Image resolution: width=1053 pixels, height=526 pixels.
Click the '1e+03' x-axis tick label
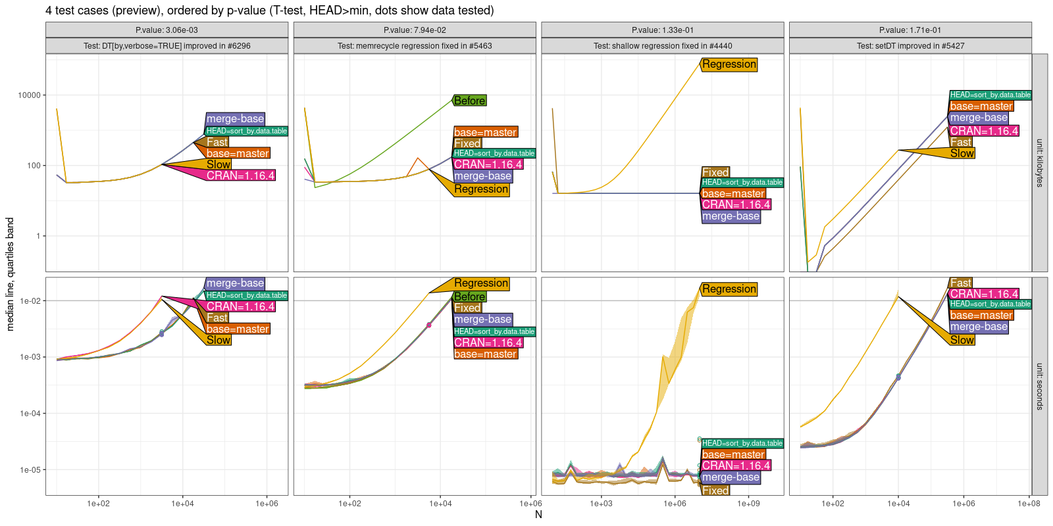601,504
